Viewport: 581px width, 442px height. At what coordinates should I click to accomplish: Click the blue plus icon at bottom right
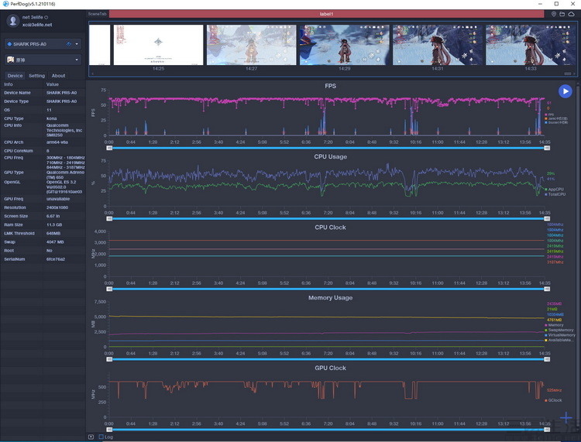coord(566,419)
